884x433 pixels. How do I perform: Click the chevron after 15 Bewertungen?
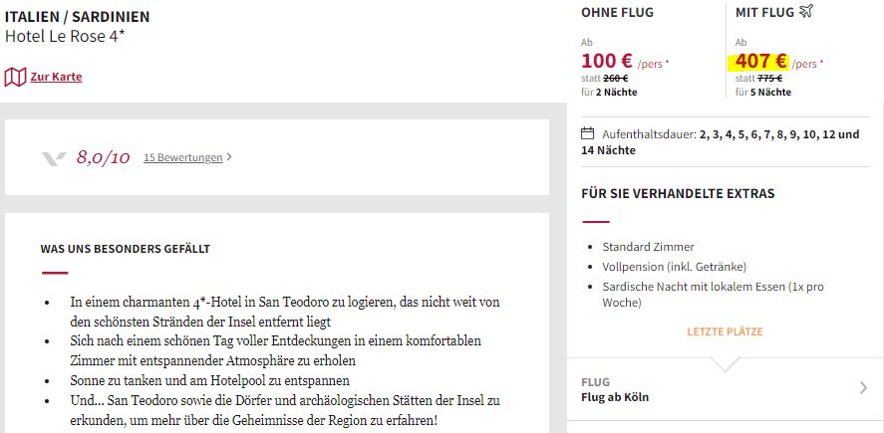pos(229,157)
